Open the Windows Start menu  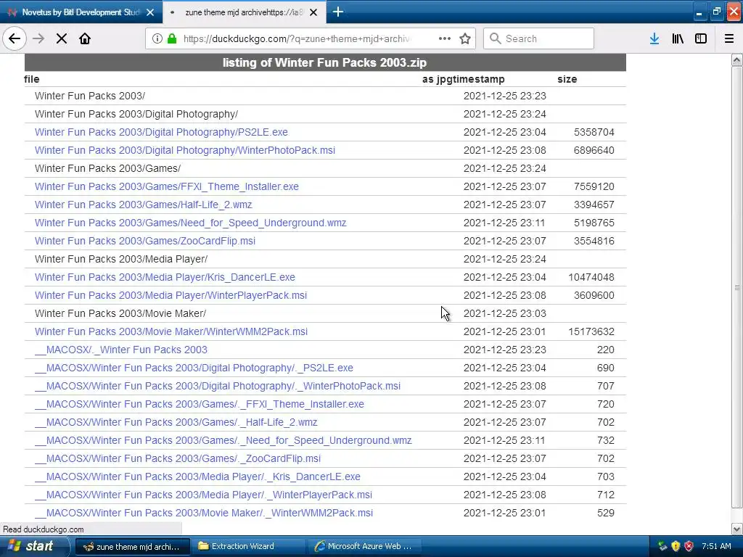(x=34, y=546)
